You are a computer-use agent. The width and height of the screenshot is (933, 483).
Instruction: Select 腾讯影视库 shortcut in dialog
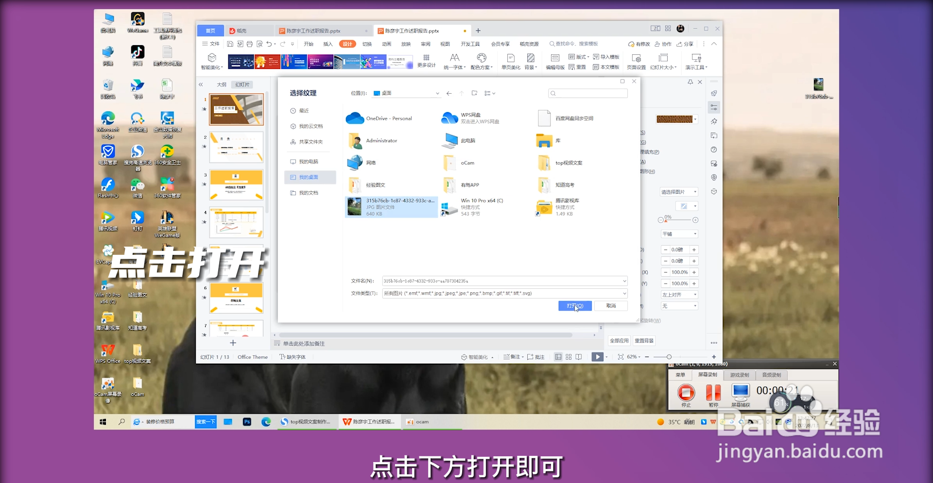(x=558, y=207)
